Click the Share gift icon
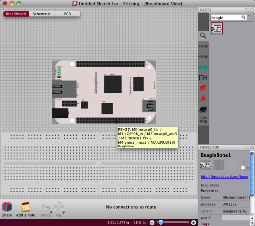This screenshot has height=226, width=255. (7, 207)
